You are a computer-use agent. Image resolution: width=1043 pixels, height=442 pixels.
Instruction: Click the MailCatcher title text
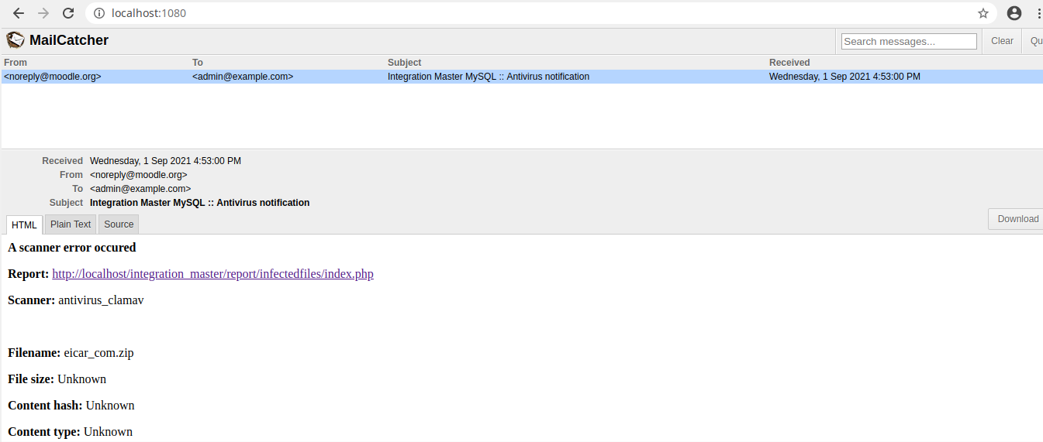[69, 40]
